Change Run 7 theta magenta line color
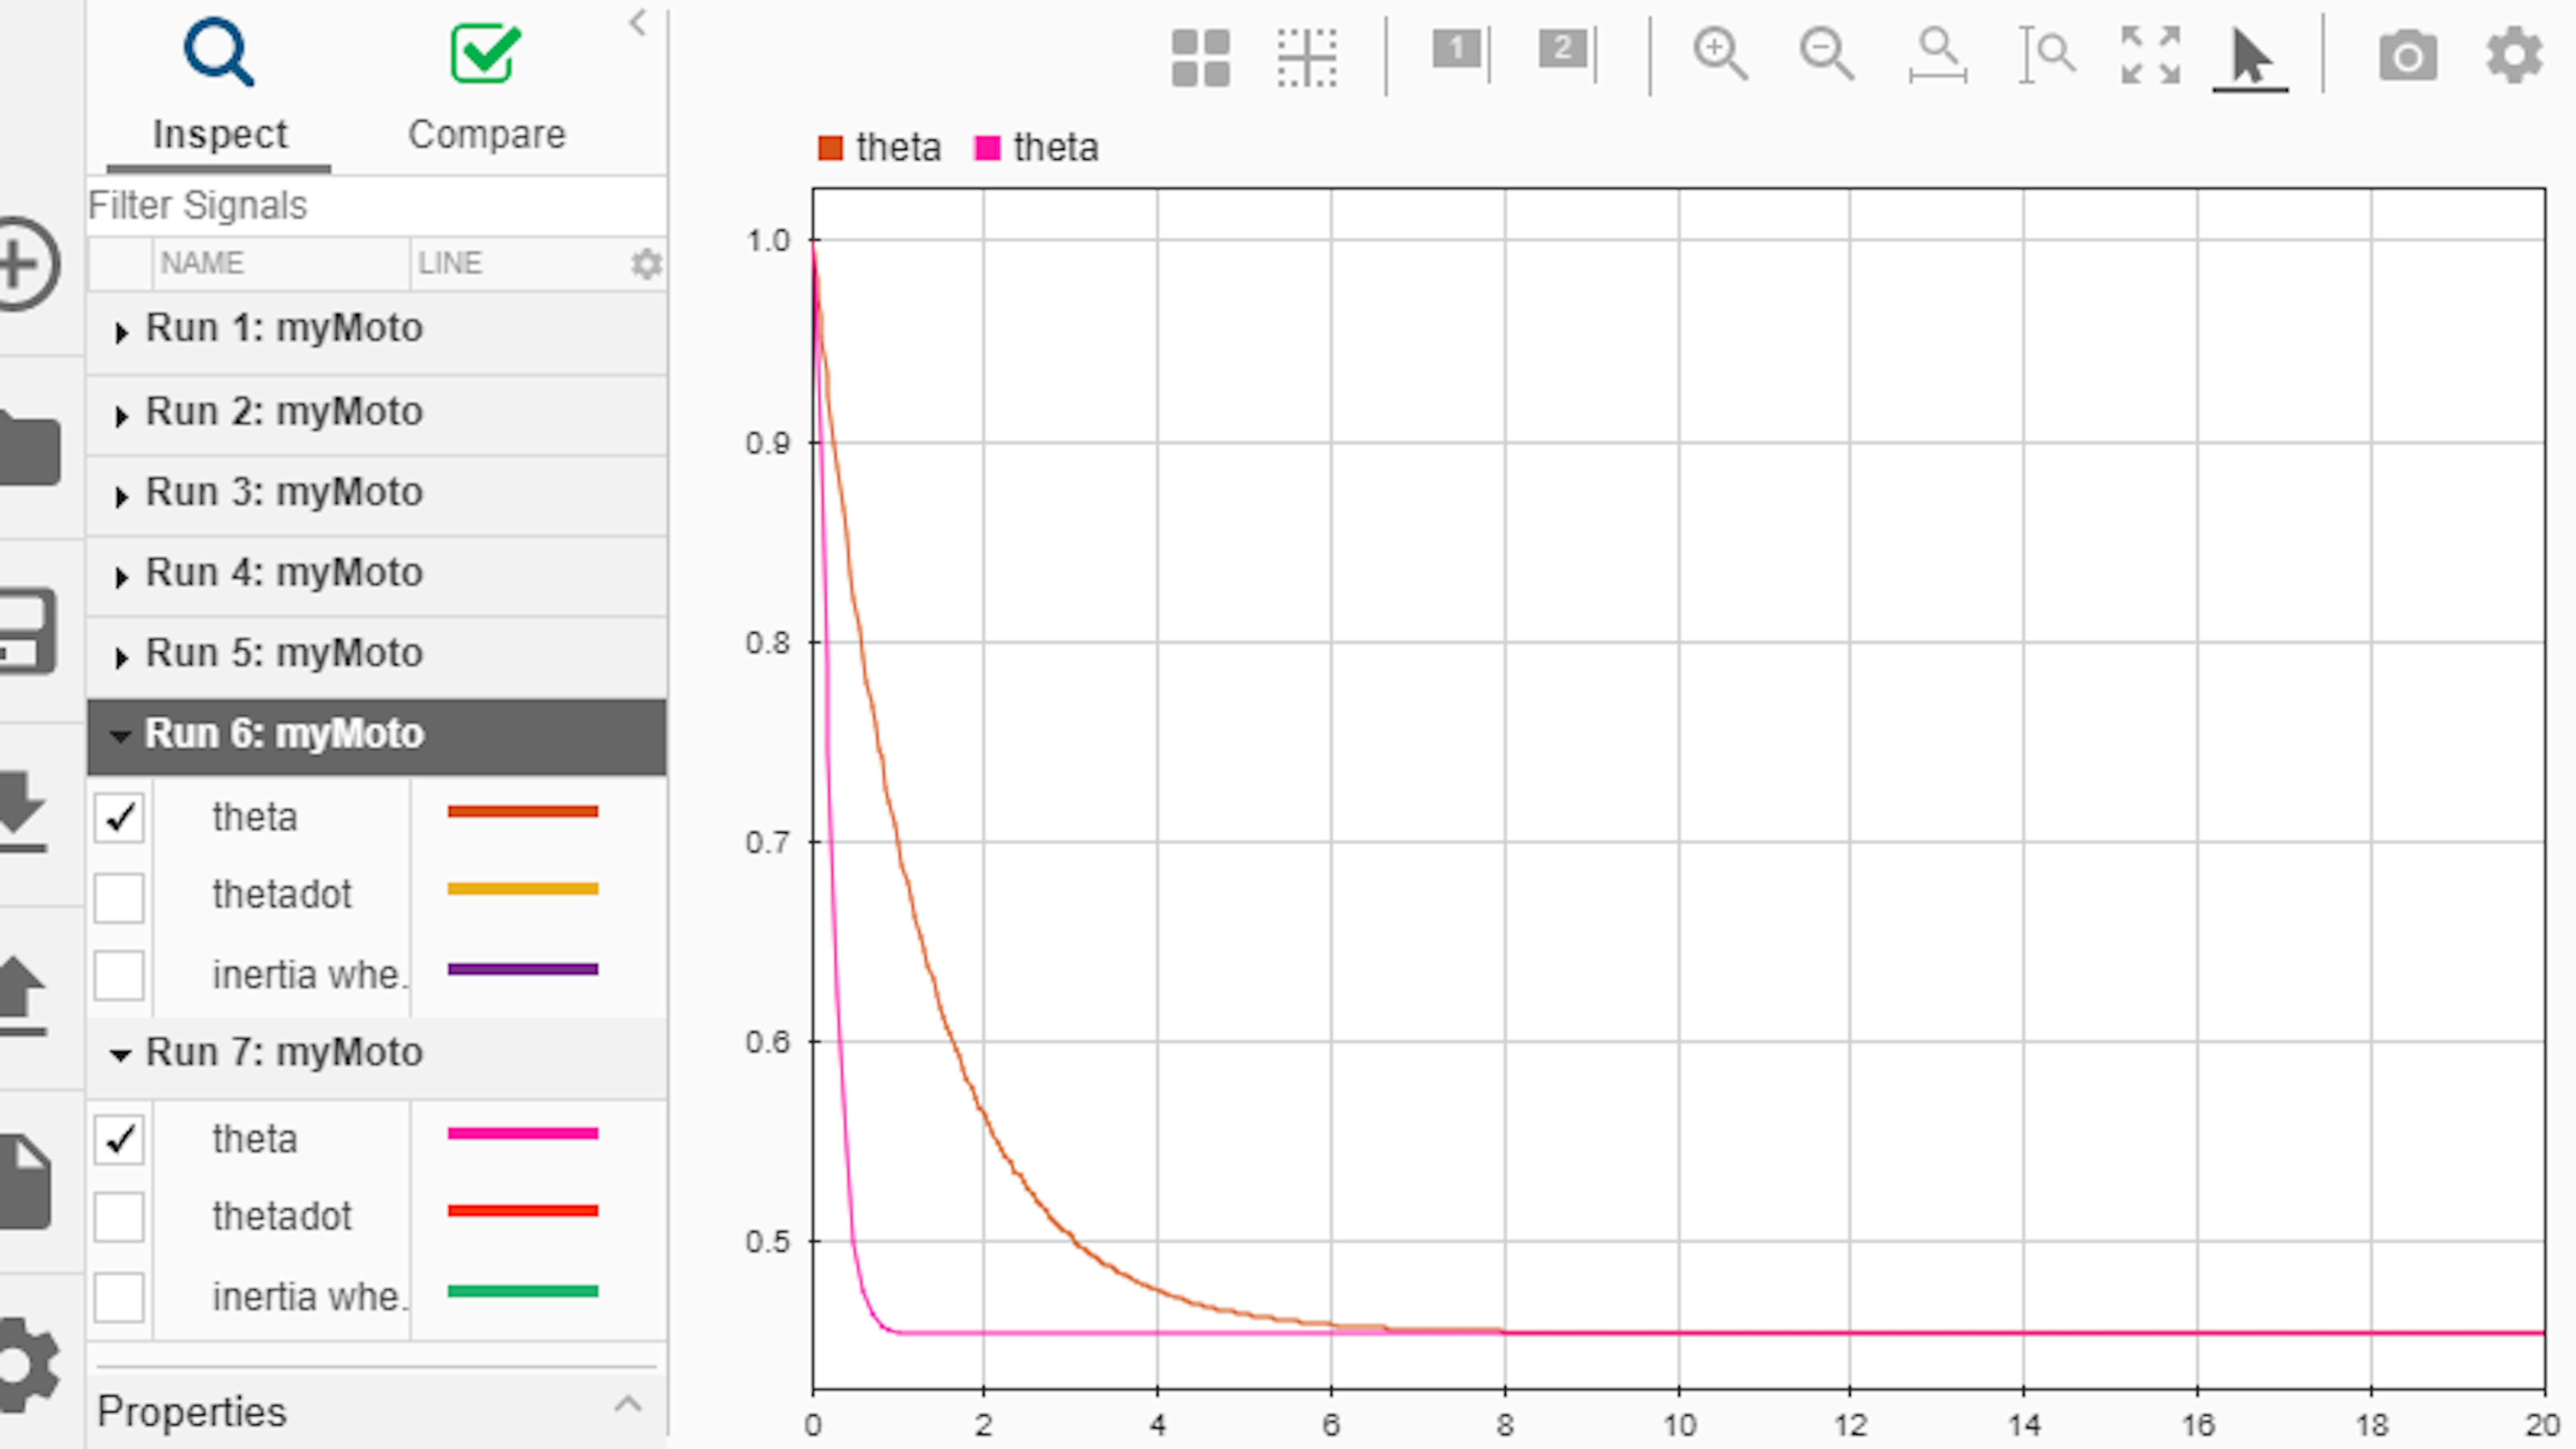 [x=522, y=1133]
